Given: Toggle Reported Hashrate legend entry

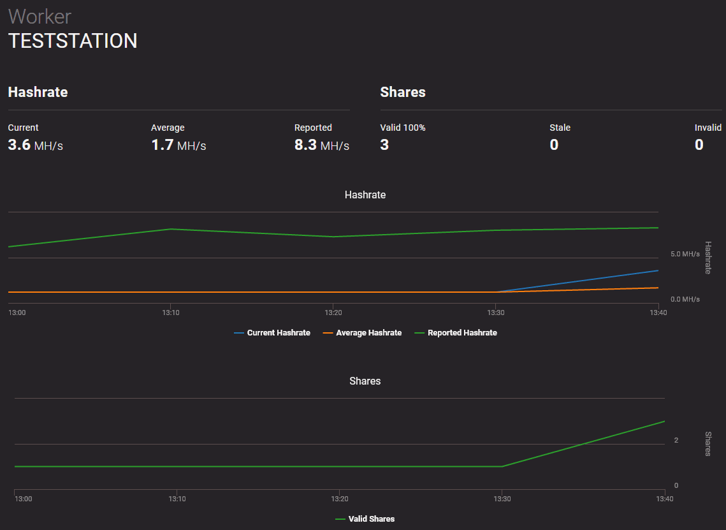Looking at the screenshot, I should [456, 333].
